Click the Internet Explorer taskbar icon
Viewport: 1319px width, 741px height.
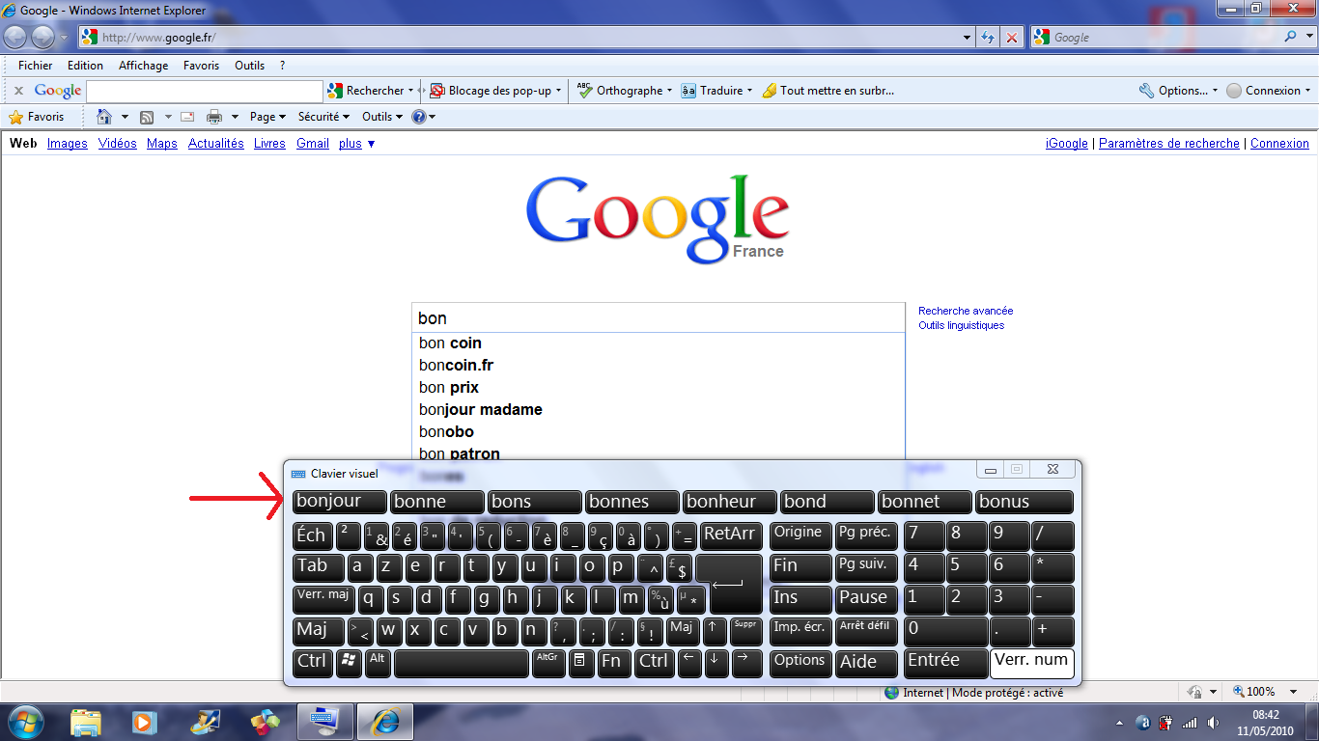tap(385, 721)
